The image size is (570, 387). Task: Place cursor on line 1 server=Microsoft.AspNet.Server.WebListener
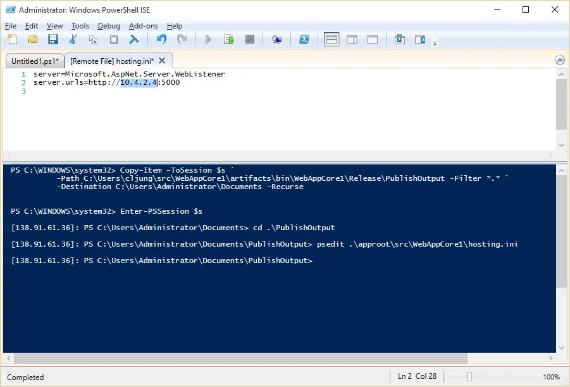click(129, 74)
